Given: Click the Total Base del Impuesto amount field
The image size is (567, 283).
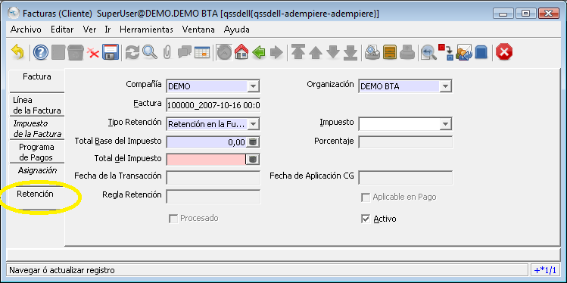Looking at the screenshot, I should pyautogui.click(x=207, y=142).
